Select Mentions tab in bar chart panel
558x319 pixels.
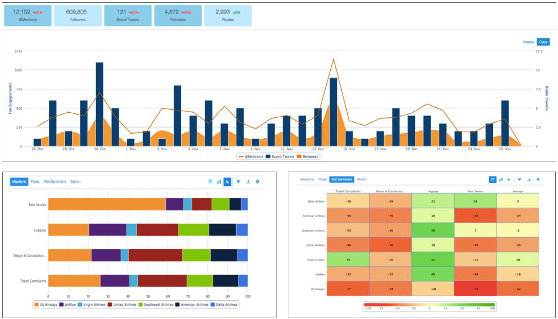(19, 182)
